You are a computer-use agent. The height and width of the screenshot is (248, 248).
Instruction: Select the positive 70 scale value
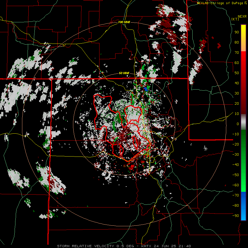[237, 53]
